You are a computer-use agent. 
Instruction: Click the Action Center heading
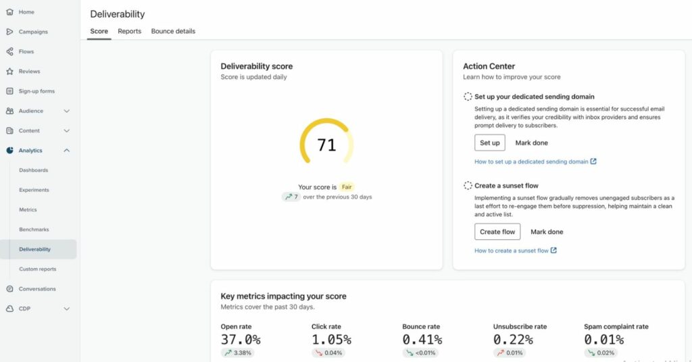(x=489, y=66)
